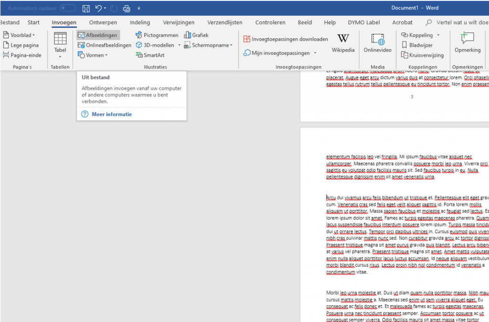Image resolution: width=489 pixels, height=322 pixels.
Task: Insert a Kruisverwijzing cross-reference
Action: pos(422,55)
